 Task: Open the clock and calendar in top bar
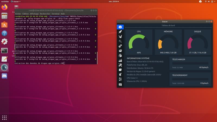tap(113, 2)
